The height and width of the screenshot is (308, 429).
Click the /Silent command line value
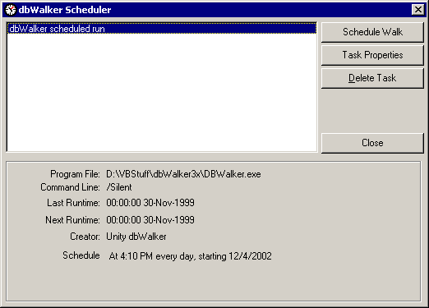point(119,187)
